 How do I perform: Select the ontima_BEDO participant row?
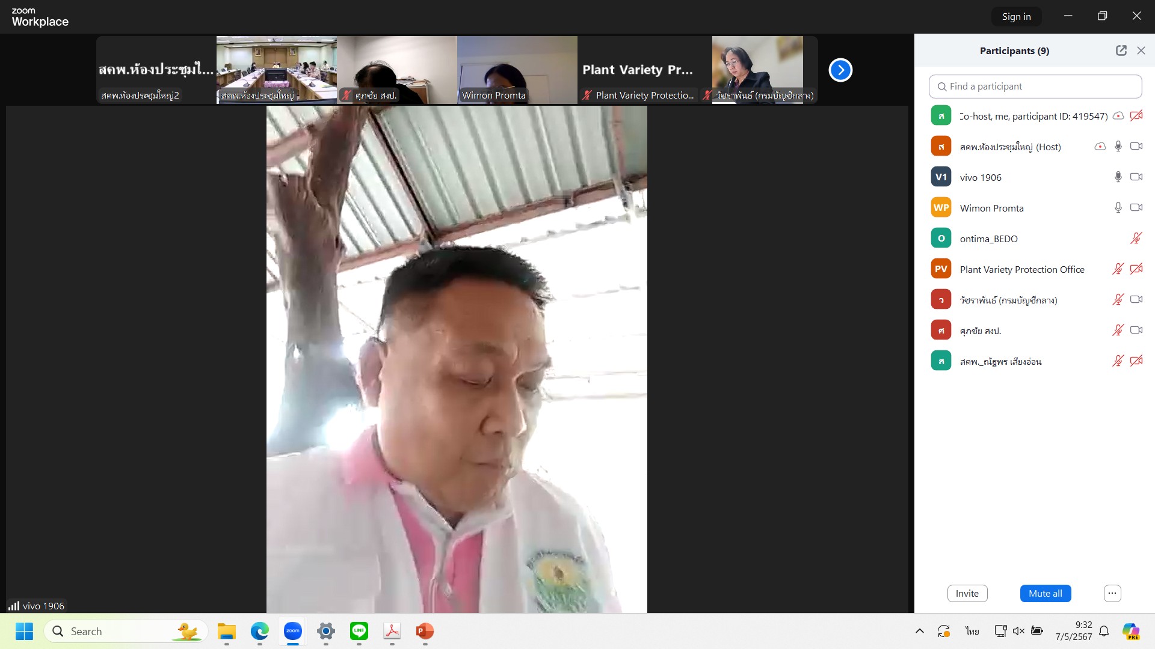(x=1035, y=239)
